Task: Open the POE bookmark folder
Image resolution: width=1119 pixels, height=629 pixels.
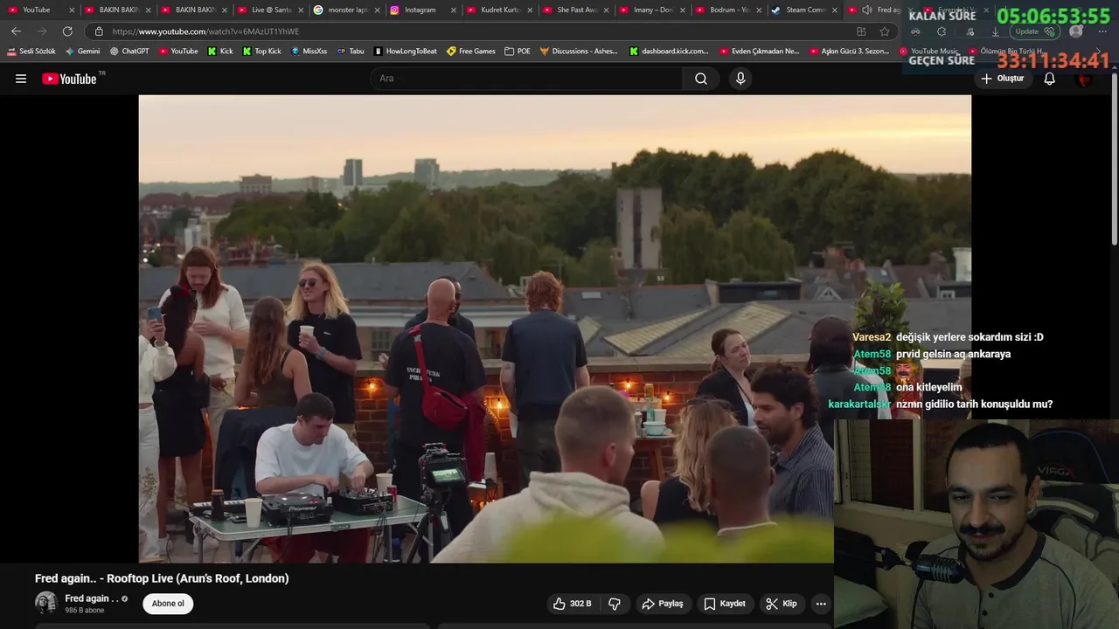Action: coord(518,52)
